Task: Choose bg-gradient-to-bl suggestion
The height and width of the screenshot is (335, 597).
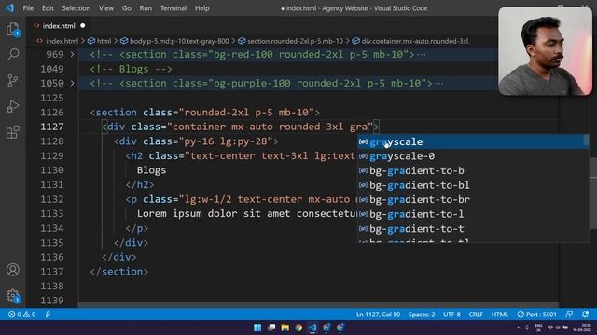Action: point(472,185)
